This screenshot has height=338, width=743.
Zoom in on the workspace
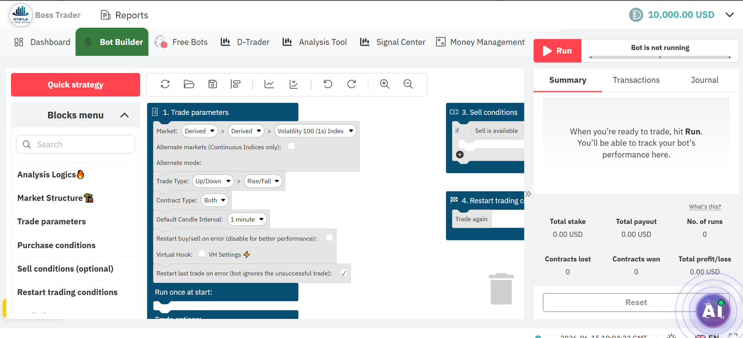(385, 84)
